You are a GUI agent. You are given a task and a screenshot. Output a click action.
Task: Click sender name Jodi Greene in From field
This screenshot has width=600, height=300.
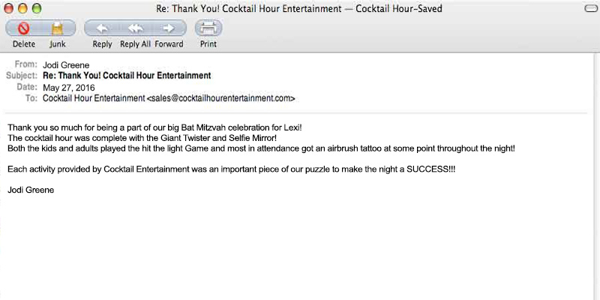click(67, 65)
